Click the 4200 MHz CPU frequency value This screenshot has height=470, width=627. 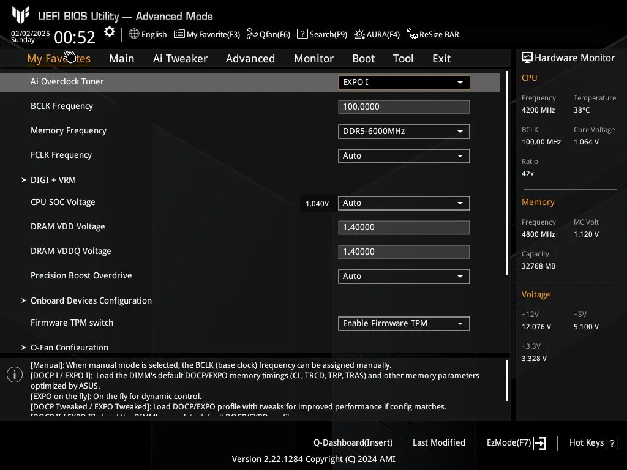tap(538, 110)
